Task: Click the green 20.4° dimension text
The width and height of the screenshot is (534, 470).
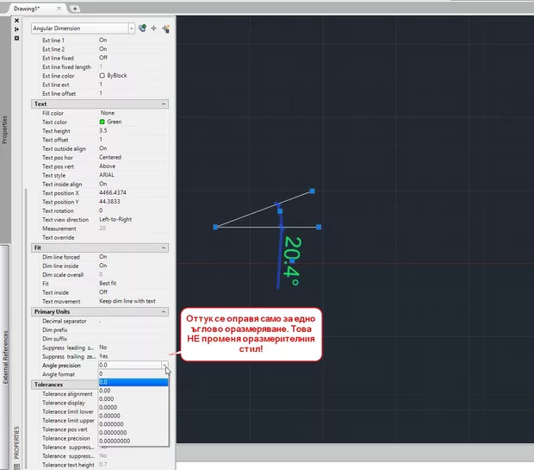Action: pyautogui.click(x=291, y=261)
